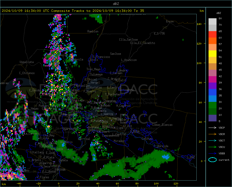The width and height of the screenshot is (232, 187).
Task: Click the 120 km horizontal axis tick
Action: pos(176,183)
